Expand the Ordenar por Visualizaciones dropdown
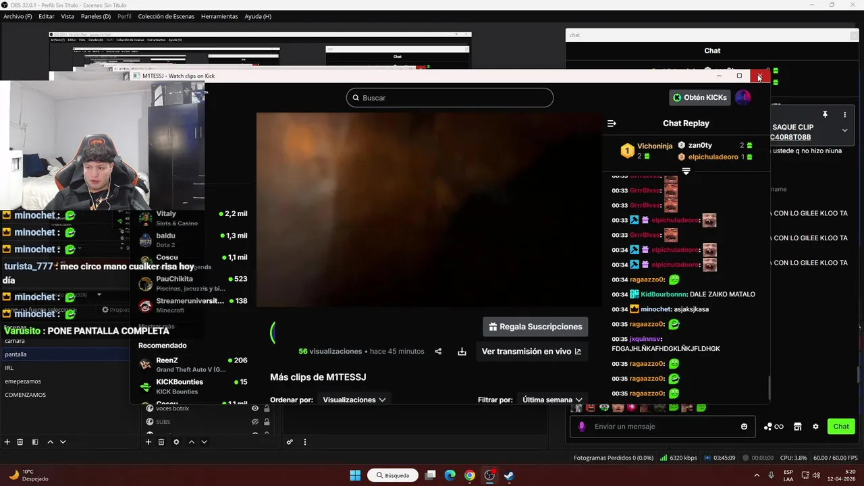The height and width of the screenshot is (486, 864). coord(354,400)
